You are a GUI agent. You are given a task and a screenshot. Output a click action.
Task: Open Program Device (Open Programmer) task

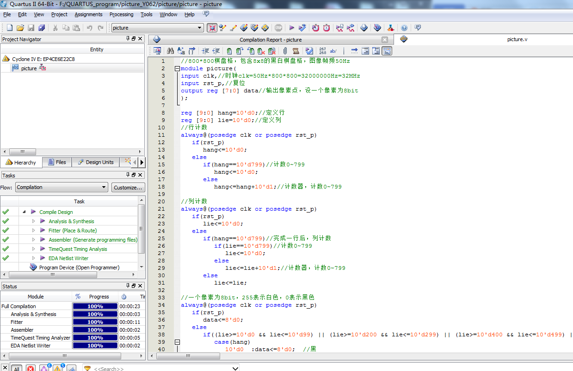pyautogui.click(x=79, y=268)
